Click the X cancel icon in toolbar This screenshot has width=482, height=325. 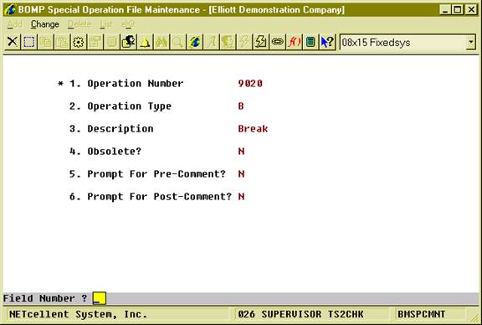coord(13,42)
